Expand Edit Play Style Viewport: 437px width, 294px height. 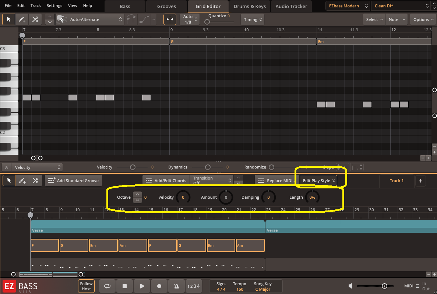[x=318, y=181]
